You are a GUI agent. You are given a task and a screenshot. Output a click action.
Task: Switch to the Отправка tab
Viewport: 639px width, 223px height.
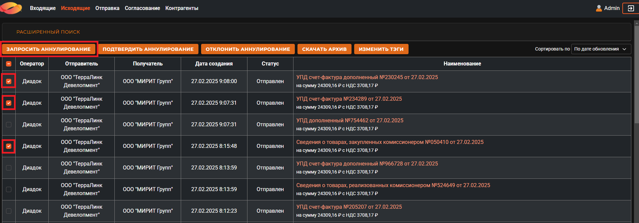click(107, 8)
